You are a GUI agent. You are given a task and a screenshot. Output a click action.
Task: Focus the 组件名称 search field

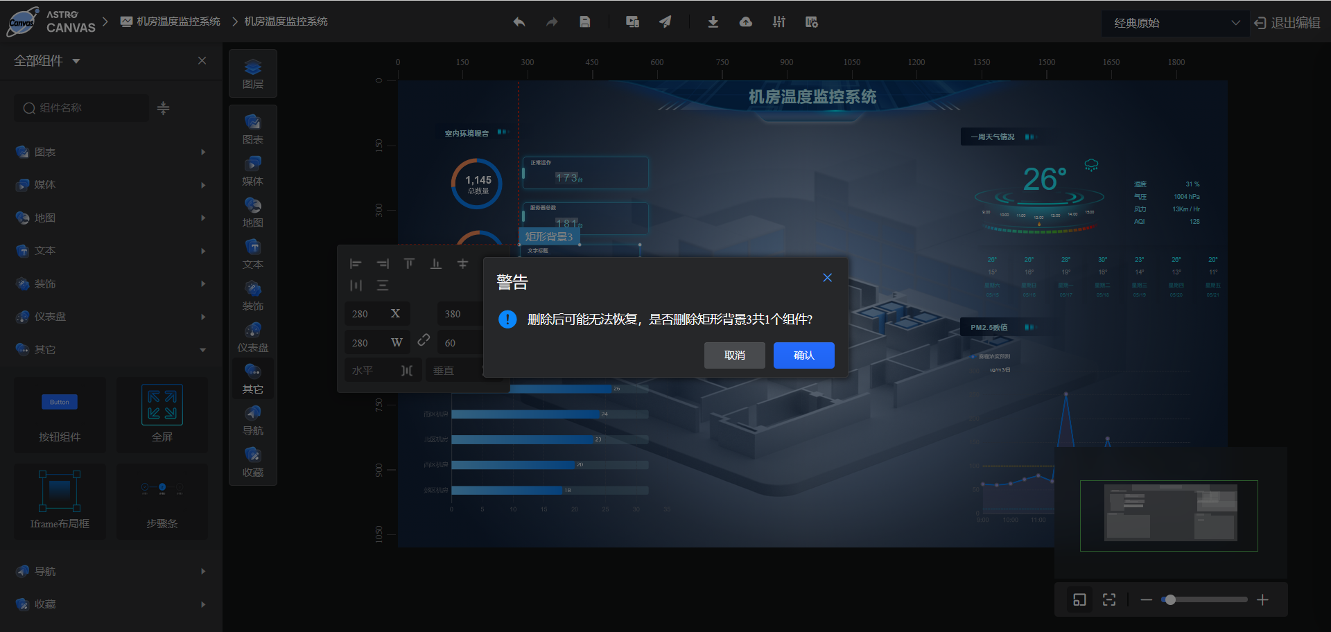(82, 108)
